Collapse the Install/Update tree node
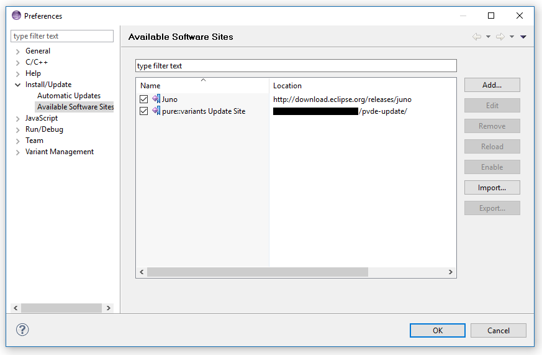 pos(18,85)
